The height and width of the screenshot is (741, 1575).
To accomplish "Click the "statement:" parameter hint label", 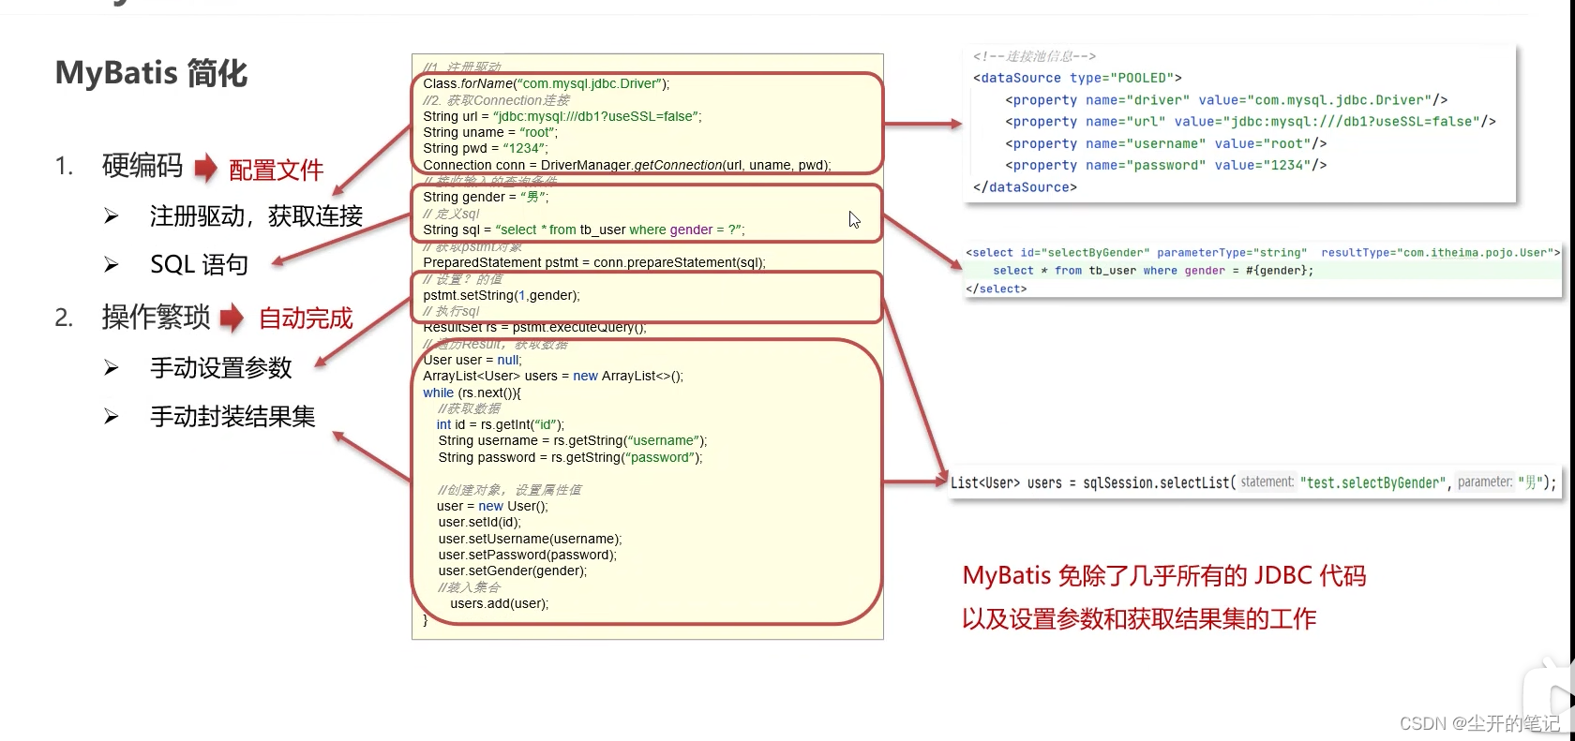I will click(1267, 482).
